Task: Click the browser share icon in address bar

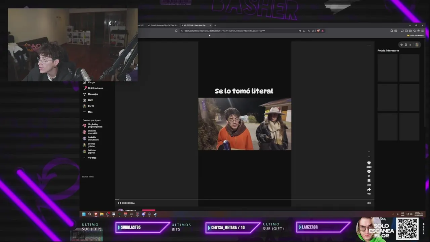Action: [313, 31]
